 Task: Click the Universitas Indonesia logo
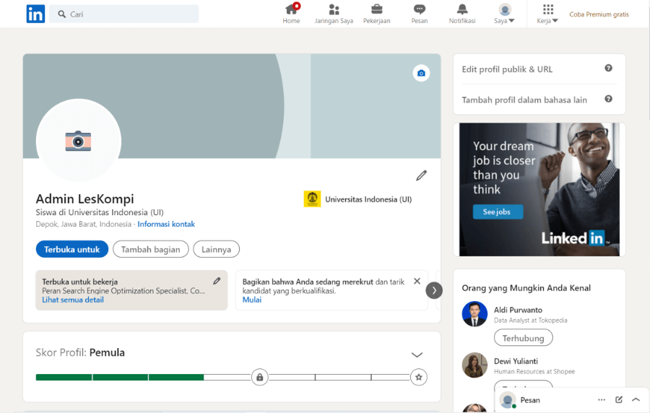click(x=312, y=199)
